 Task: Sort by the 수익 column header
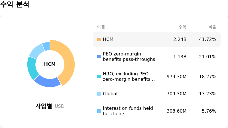tap(182, 27)
